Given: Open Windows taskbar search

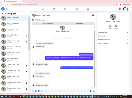Looking at the screenshot, I should [x=6, y=96].
